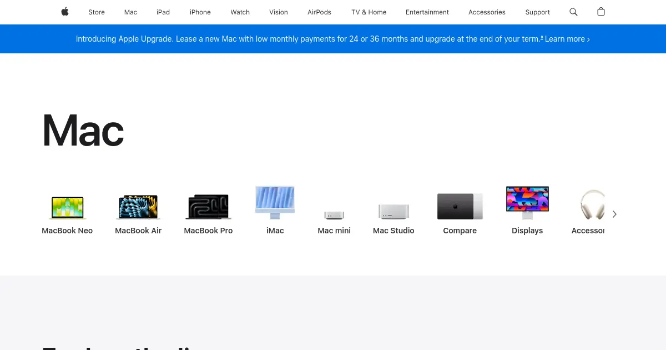
Task: Open the Watch menu
Action: (240, 12)
